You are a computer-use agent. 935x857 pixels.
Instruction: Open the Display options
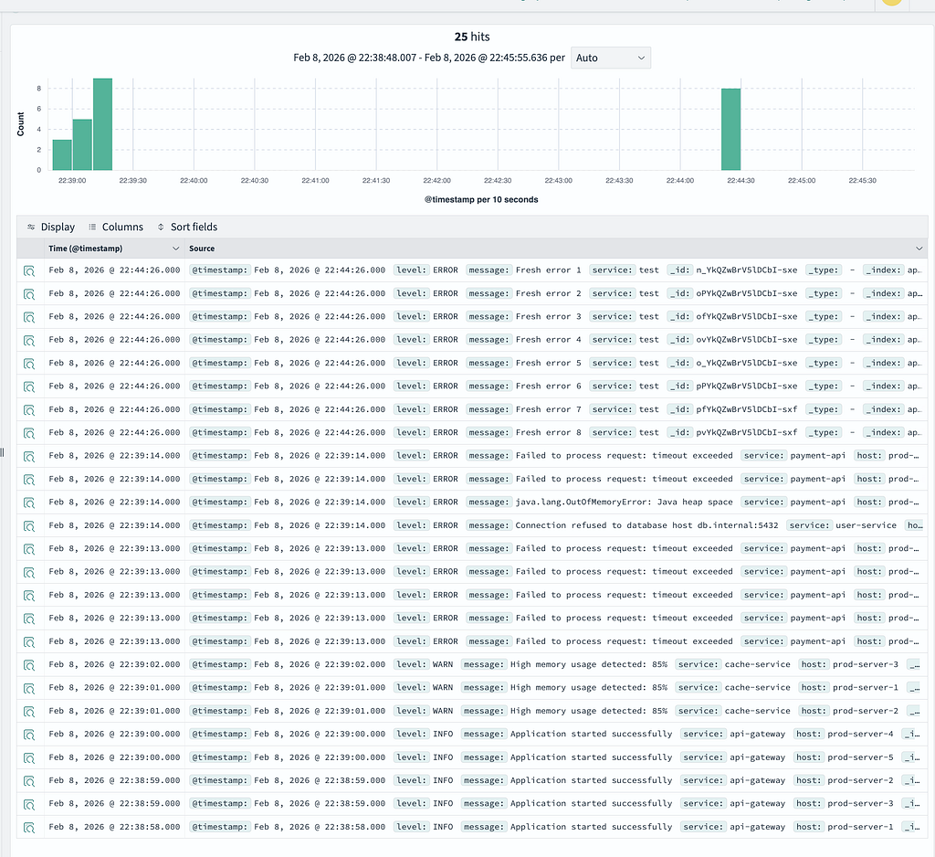51,227
